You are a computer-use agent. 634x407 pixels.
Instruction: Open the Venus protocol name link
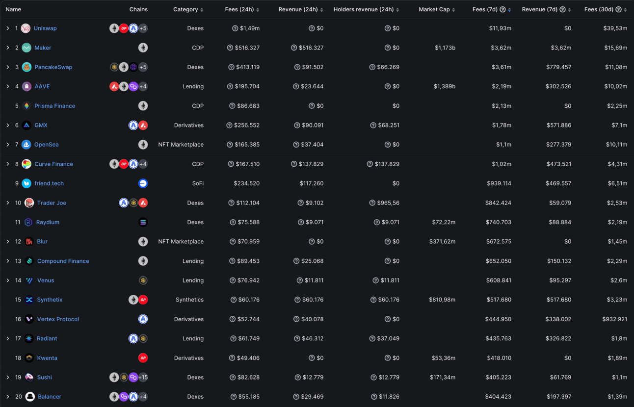(x=46, y=280)
